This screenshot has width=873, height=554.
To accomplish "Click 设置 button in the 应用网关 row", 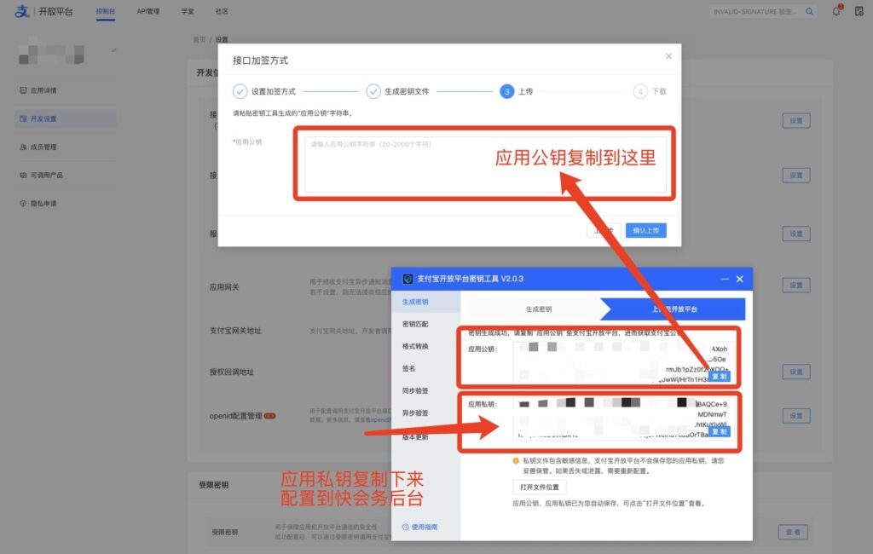I will (x=796, y=285).
